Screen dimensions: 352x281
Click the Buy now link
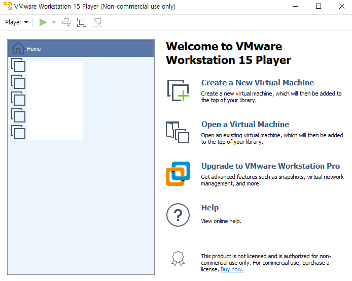coord(232,269)
